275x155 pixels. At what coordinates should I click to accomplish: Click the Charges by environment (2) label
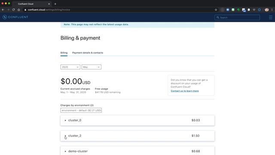tap(77, 105)
